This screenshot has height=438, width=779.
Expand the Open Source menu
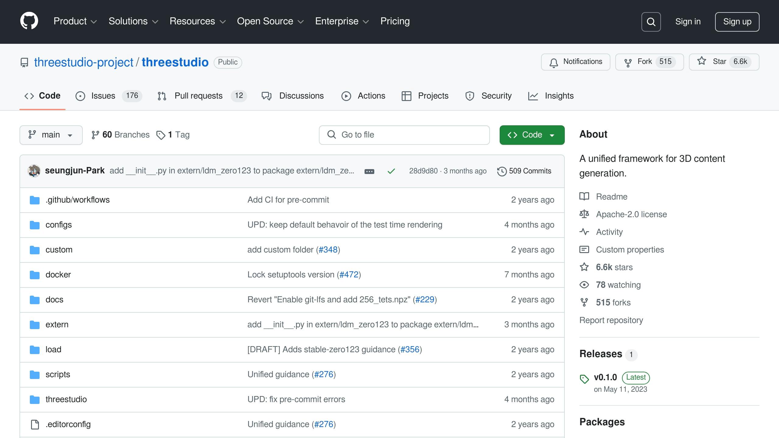click(x=271, y=21)
